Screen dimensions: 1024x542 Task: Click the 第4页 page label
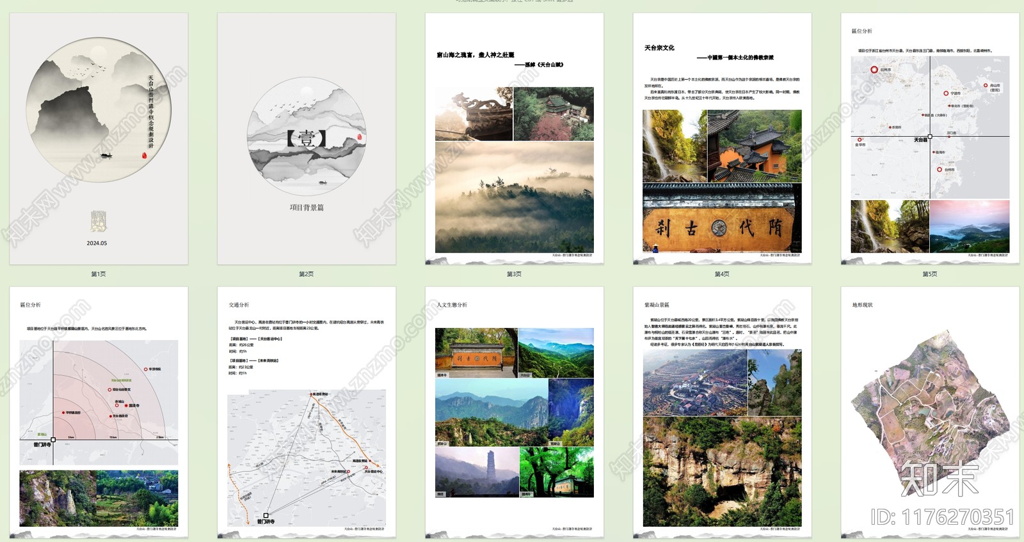(722, 274)
